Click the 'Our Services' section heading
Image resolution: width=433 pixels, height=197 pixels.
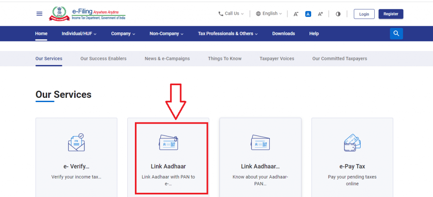63,94
